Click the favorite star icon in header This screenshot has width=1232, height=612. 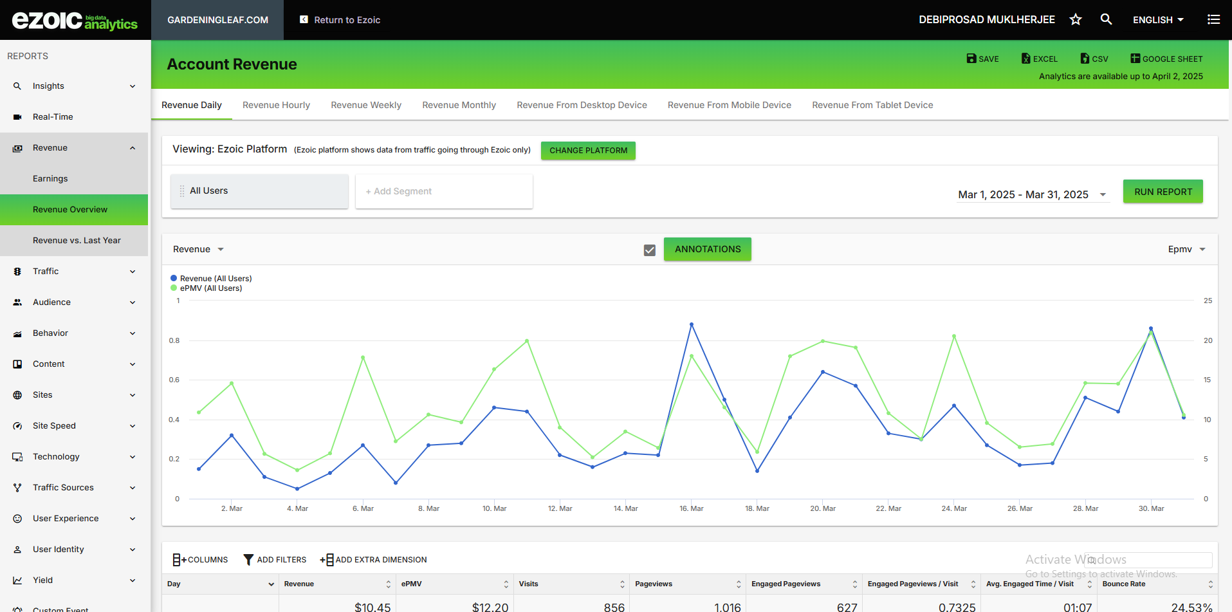click(1076, 19)
